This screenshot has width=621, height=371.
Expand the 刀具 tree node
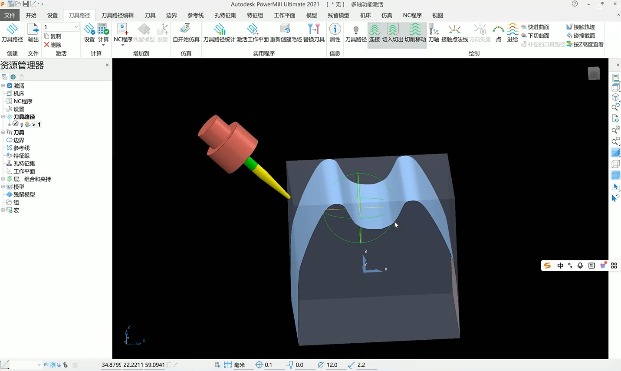tap(3, 132)
